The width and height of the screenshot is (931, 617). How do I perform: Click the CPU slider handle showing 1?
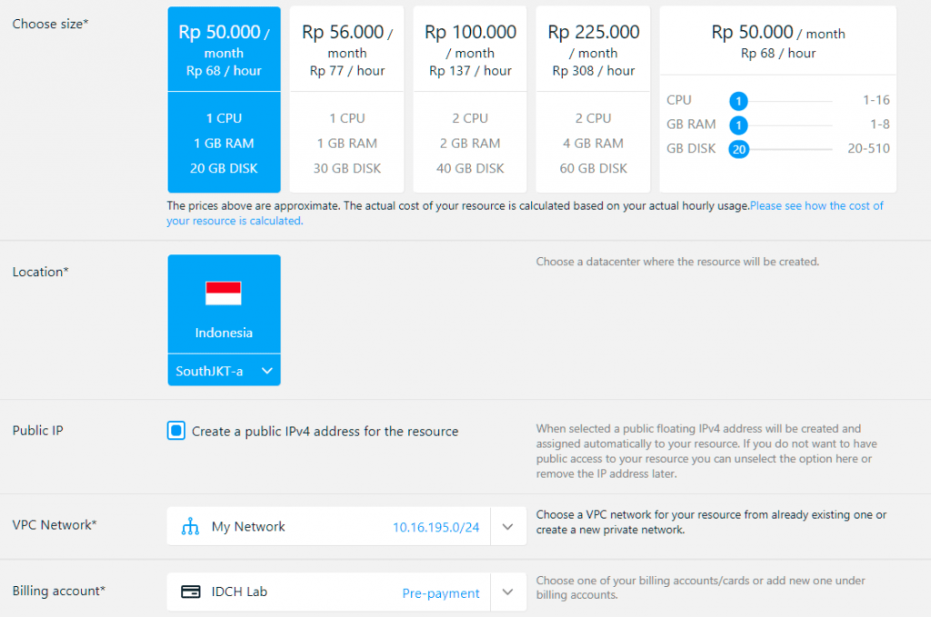click(x=738, y=100)
